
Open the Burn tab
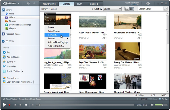(80, 4)
